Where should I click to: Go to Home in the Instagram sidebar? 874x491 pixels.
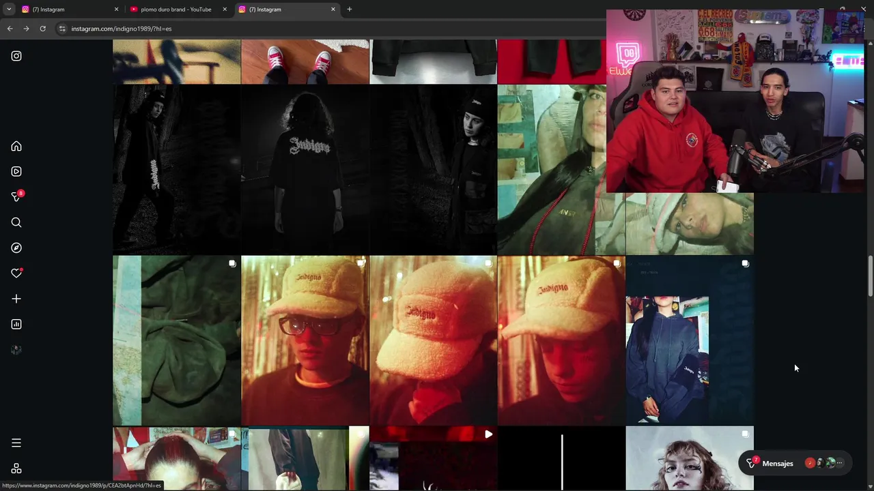coord(16,146)
